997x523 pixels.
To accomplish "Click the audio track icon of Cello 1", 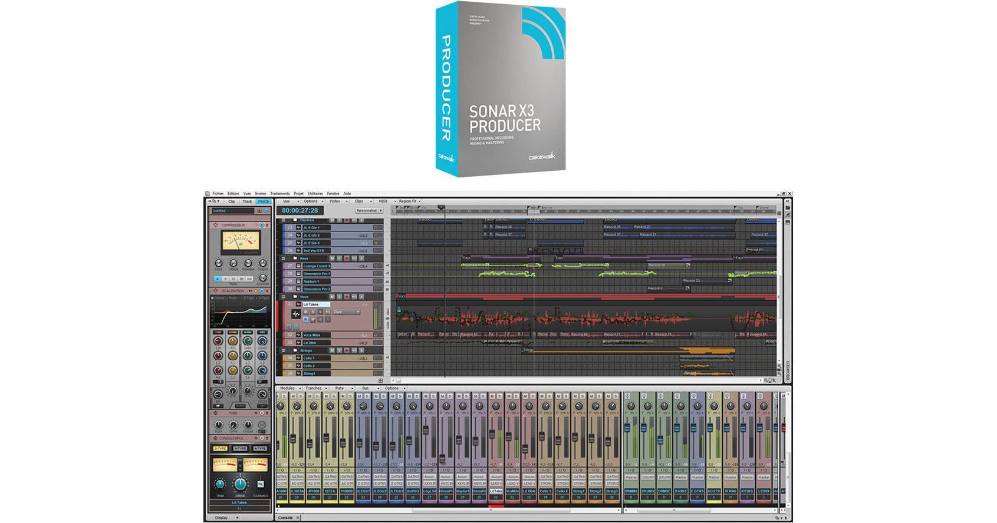I will pyautogui.click(x=298, y=358).
